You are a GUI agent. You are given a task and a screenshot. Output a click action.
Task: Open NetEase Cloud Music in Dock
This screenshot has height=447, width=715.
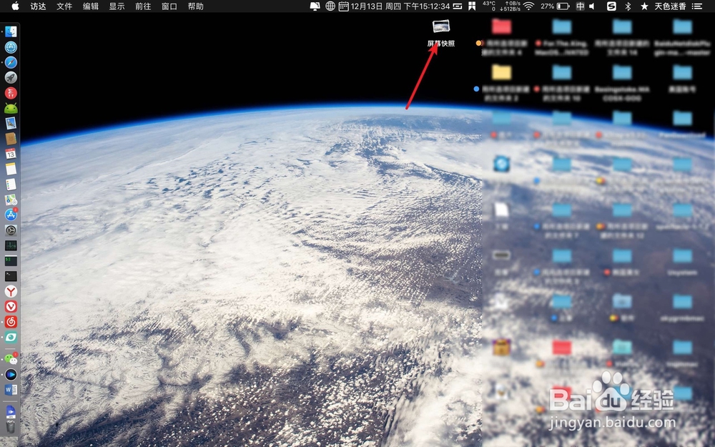click(11, 322)
